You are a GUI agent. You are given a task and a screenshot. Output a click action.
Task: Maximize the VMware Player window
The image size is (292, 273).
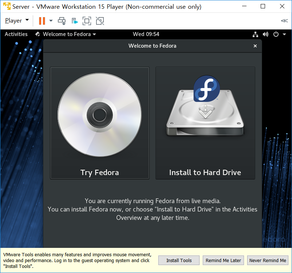(263, 6)
